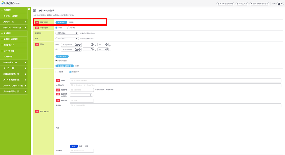The height and width of the screenshot is (155, 285).
Task: Select the 面接 radio button
Action: 57,28
